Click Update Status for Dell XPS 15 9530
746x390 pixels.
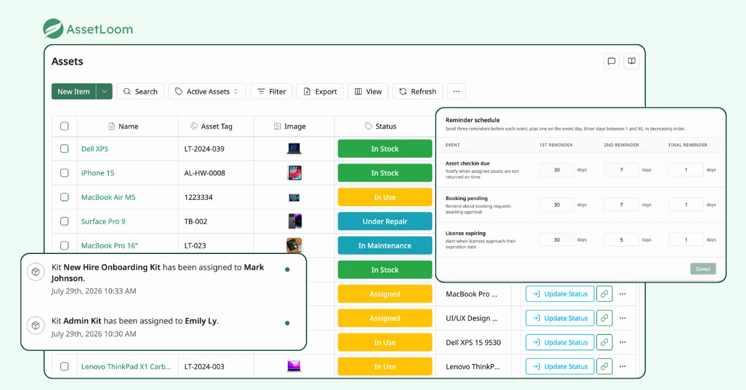[559, 342]
